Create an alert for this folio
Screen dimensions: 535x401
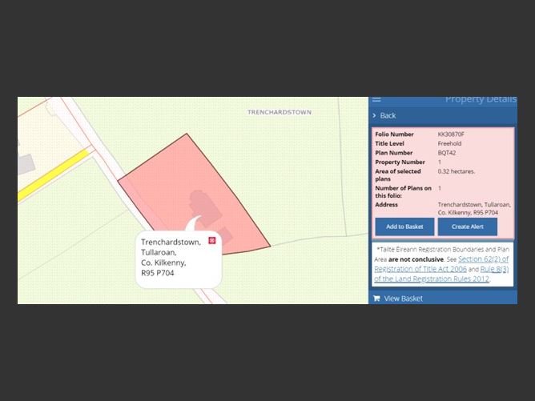(467, 227)
